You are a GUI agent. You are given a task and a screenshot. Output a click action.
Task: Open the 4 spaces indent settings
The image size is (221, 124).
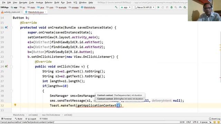tap(204, 122)
